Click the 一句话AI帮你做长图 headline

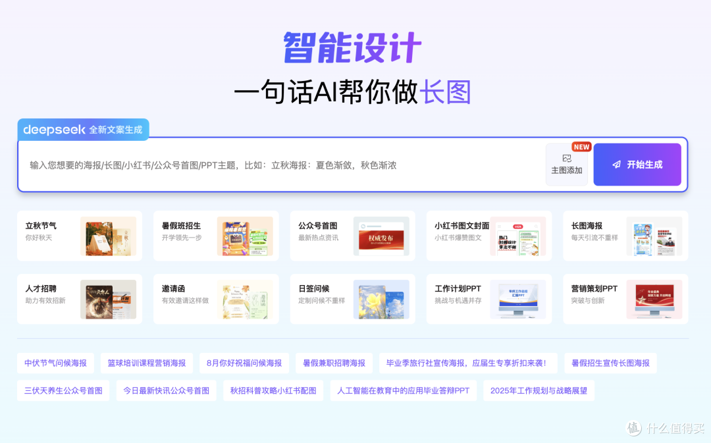point(352,91)
